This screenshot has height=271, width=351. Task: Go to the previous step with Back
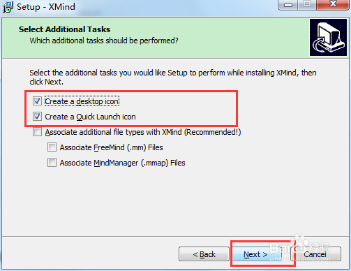point(204,254)
